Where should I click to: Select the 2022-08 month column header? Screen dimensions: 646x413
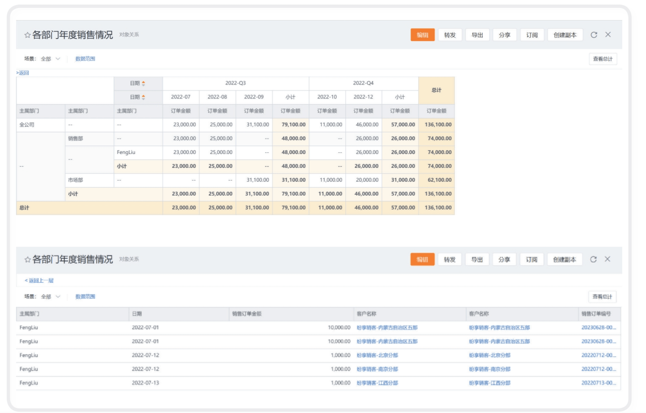[x=217, y=97]
